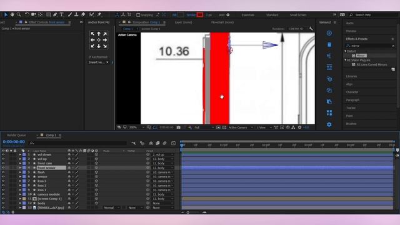Open the Character panel
The image size is (400, 225).
point(352,92)
